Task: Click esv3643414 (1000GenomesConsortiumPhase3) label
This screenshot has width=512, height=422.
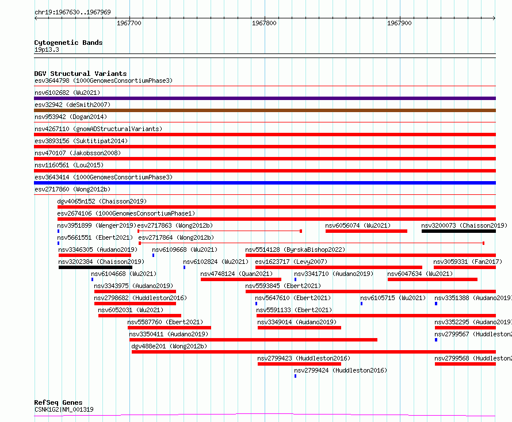Action: pyautogui.click(x=104, y=177)
